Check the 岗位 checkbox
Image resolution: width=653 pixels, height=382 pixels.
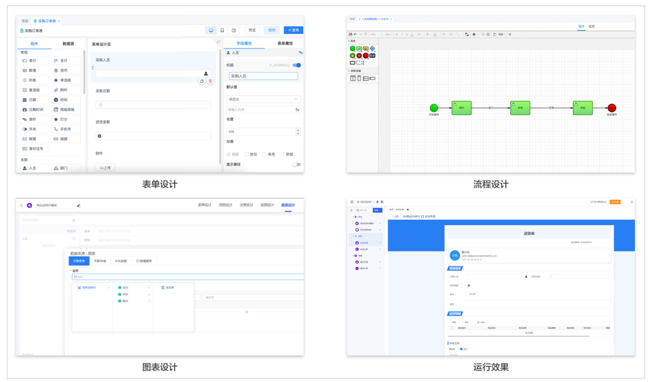[246, 154]
